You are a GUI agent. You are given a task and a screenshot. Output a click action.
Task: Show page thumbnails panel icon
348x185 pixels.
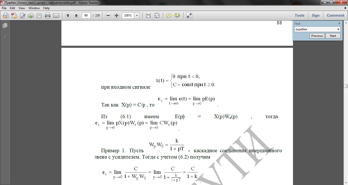pyautogui.click(x=5, y=25)
